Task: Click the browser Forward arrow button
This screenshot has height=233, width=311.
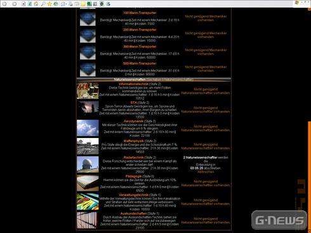Action: [x=15, y=4]
